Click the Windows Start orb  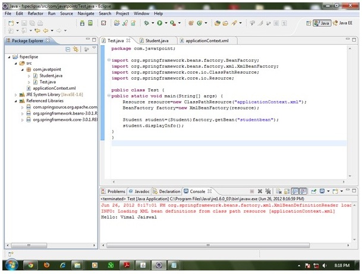(11, 264)
